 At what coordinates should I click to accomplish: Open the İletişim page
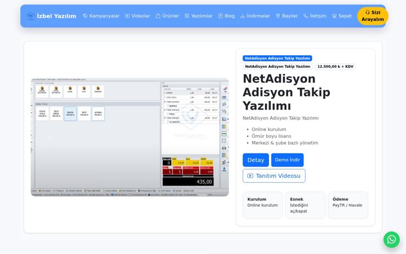(x=315, y=16)
